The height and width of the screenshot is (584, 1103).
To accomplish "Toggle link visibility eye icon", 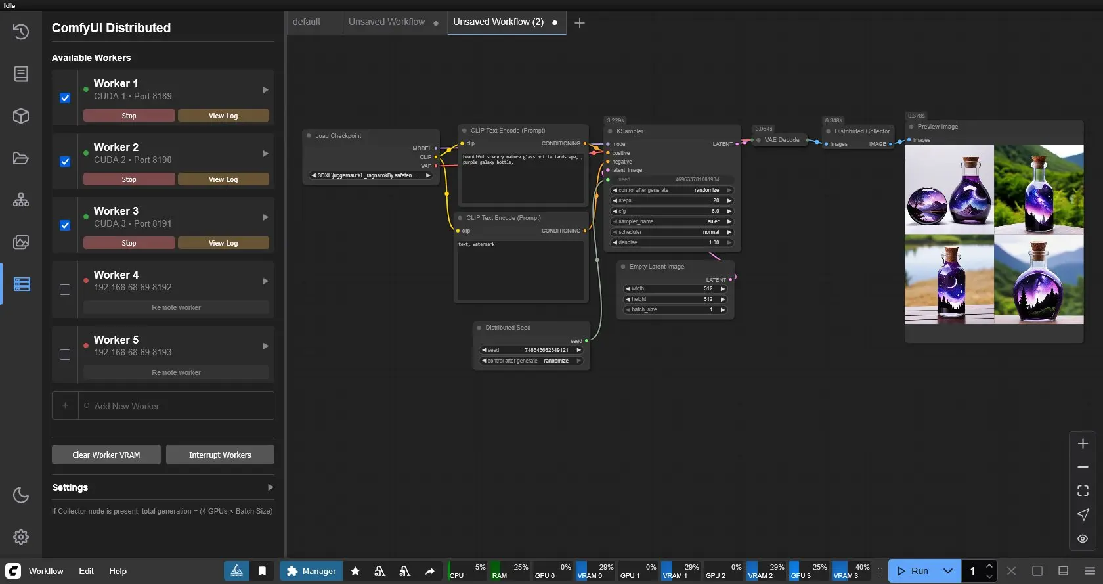I will pyautogui.click(x=1083, y=539).
